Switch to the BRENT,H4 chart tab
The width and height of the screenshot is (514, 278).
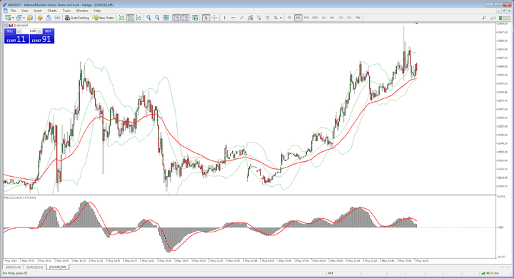(14, 267)
